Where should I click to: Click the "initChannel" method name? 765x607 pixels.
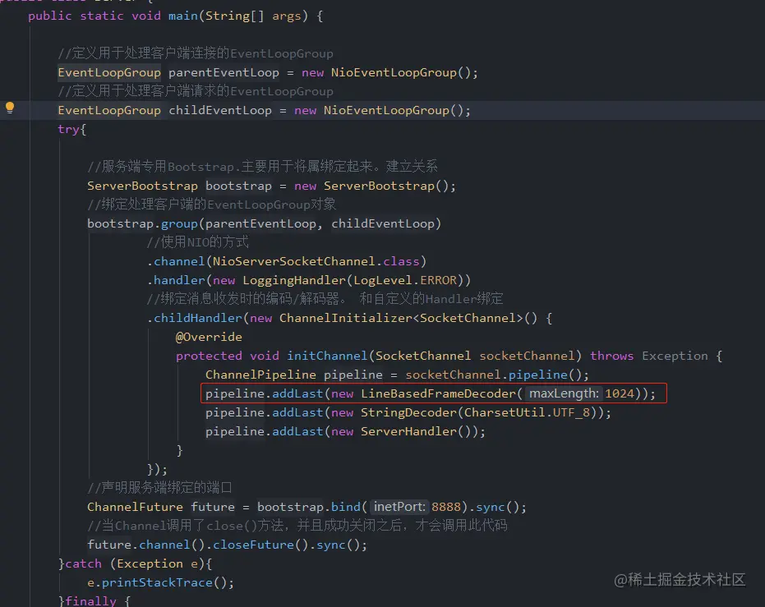click(x=327, y=356)
